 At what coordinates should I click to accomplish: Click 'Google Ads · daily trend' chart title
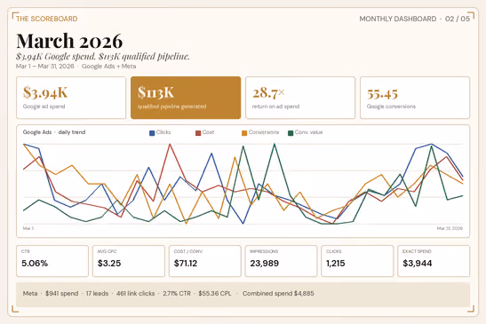point(54,132)
